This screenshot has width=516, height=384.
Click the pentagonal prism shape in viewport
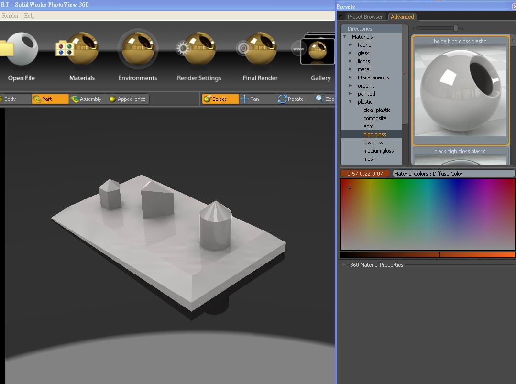point(110,194)
